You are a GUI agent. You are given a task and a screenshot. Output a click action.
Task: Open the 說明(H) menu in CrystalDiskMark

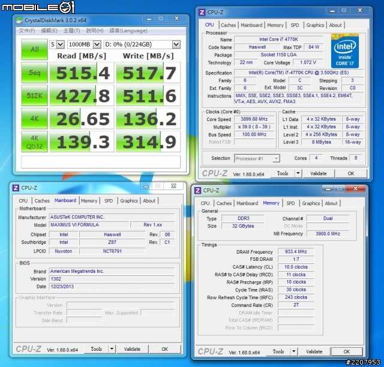(x=95, y=31)
